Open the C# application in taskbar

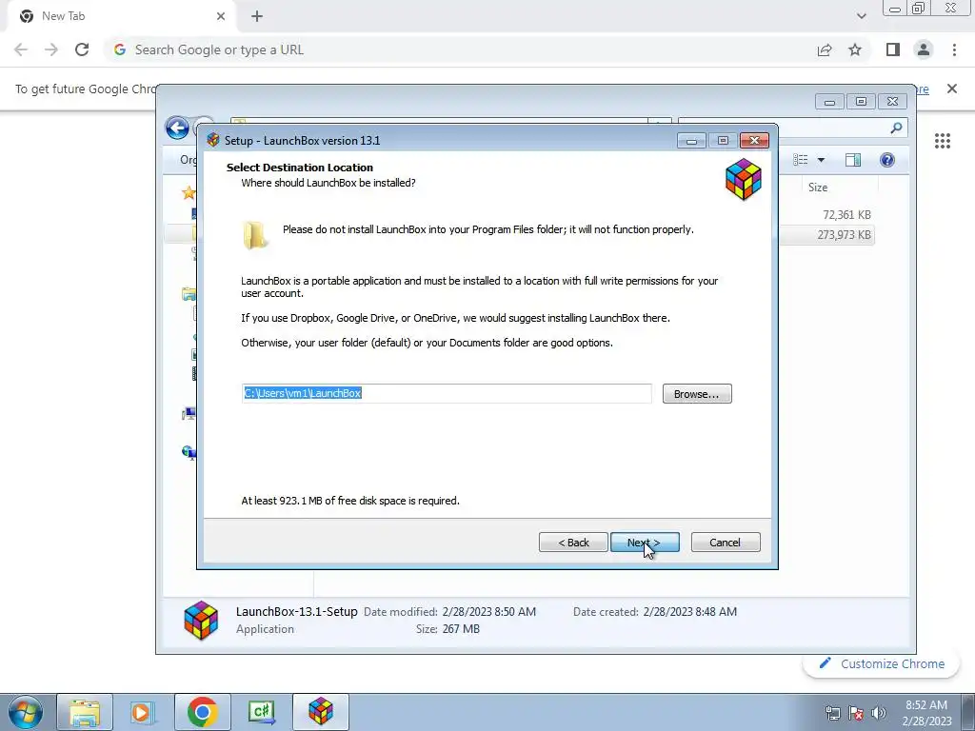click(x=261, y=712)
